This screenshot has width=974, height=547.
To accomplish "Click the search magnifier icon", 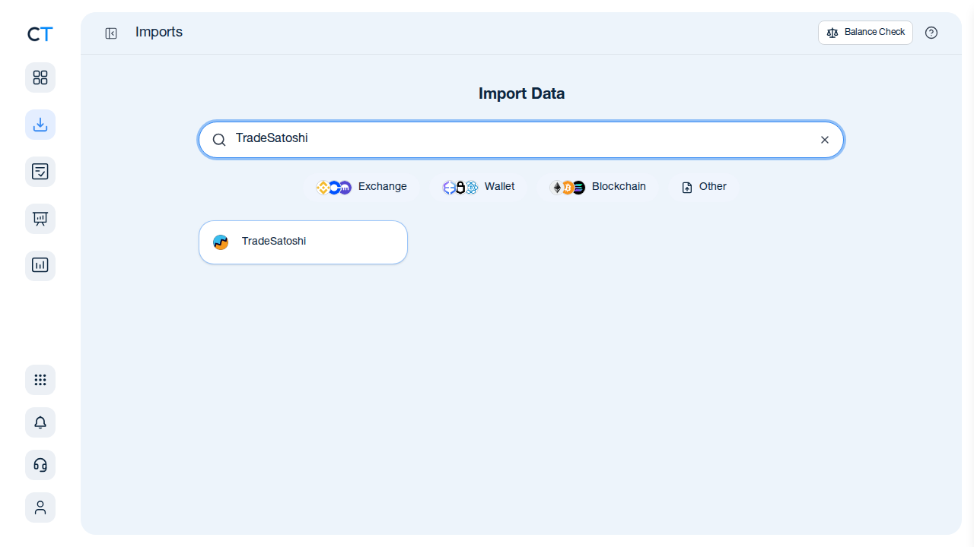I will pos(219,140).
